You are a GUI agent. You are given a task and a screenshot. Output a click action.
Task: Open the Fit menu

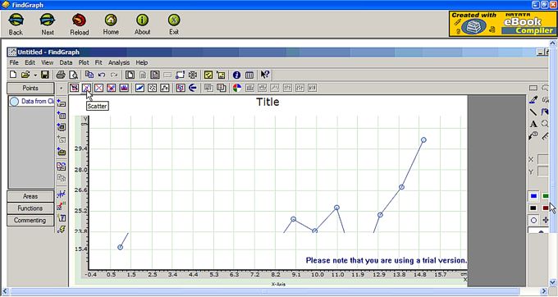point(98,62)
